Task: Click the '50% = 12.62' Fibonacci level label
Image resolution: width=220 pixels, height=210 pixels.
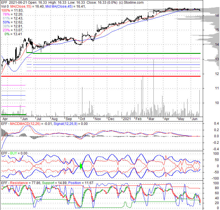Action: 13,22
